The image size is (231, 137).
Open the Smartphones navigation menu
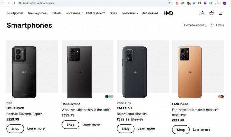pos(15,13)
